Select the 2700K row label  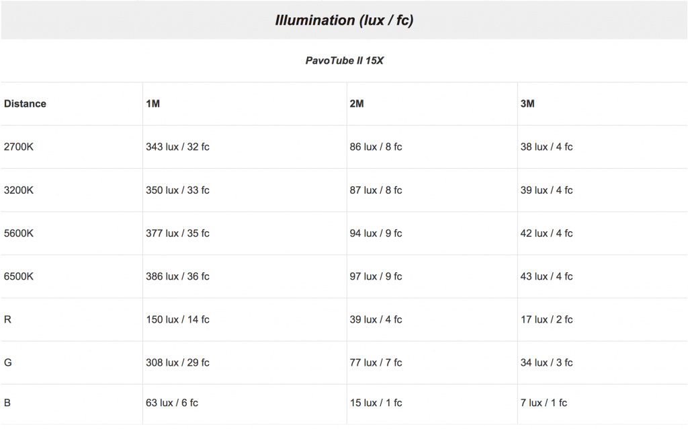click(18, 147)
